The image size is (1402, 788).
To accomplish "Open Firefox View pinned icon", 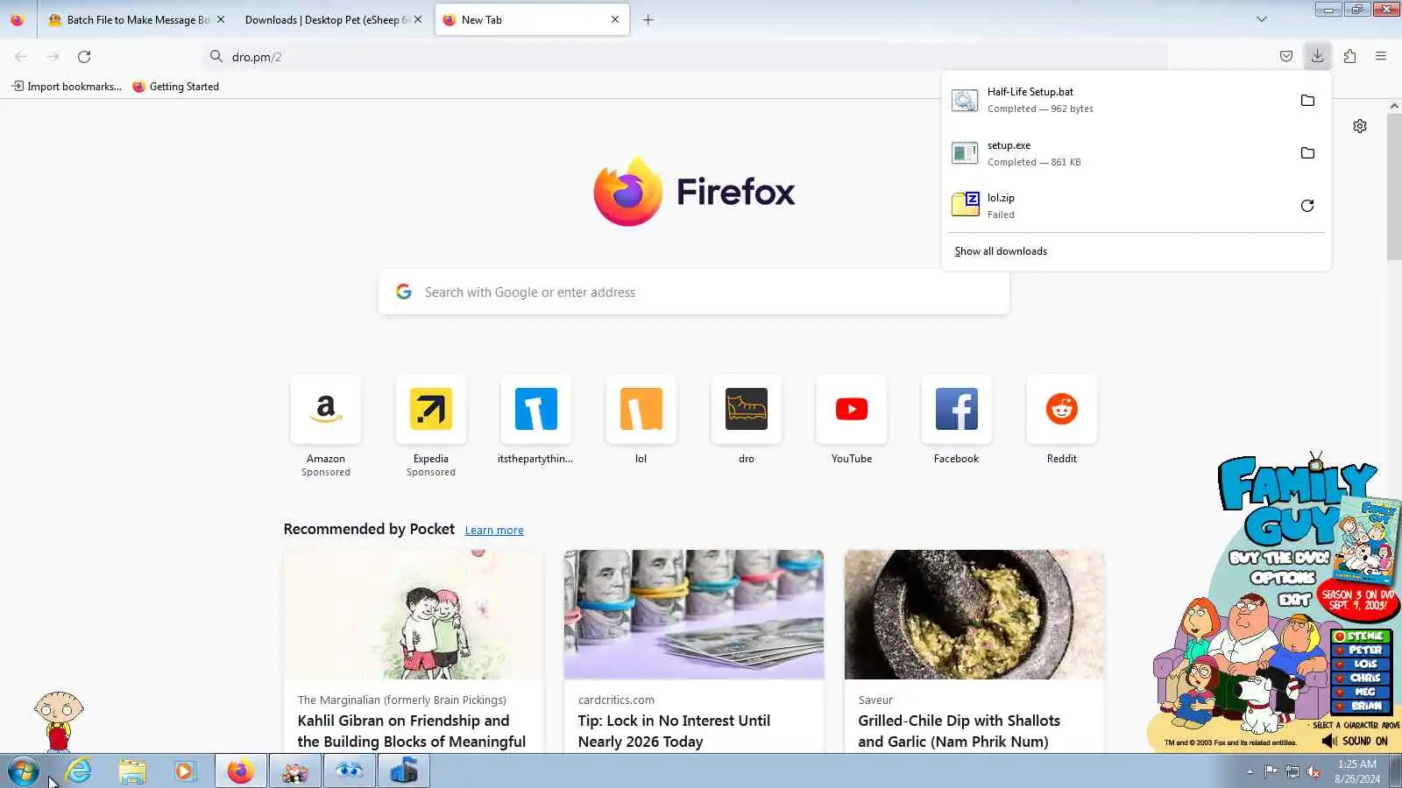I will 18,19.
